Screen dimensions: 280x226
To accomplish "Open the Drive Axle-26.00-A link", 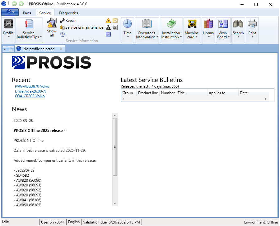I will coord(30,91).
